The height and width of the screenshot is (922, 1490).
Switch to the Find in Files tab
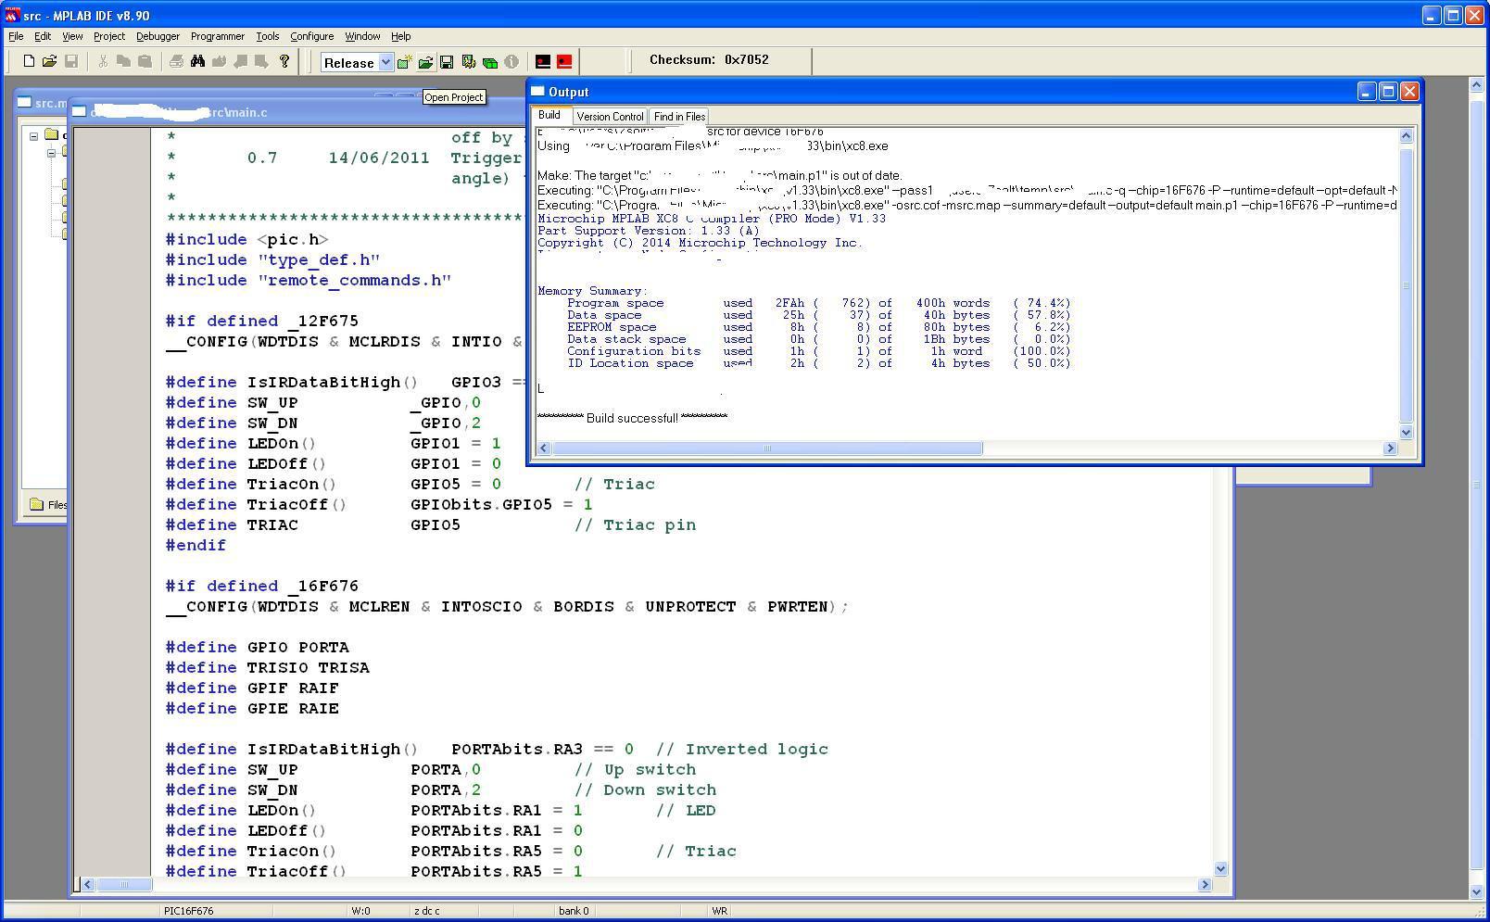(x=679, y=117)
